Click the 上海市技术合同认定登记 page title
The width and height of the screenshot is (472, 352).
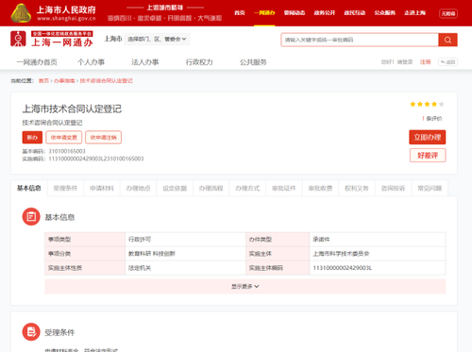pos(72,109)
